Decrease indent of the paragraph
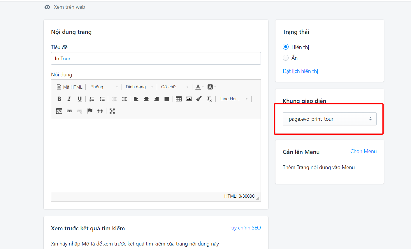The width and height of the screenshot is (411, 249). click(114, 99)
